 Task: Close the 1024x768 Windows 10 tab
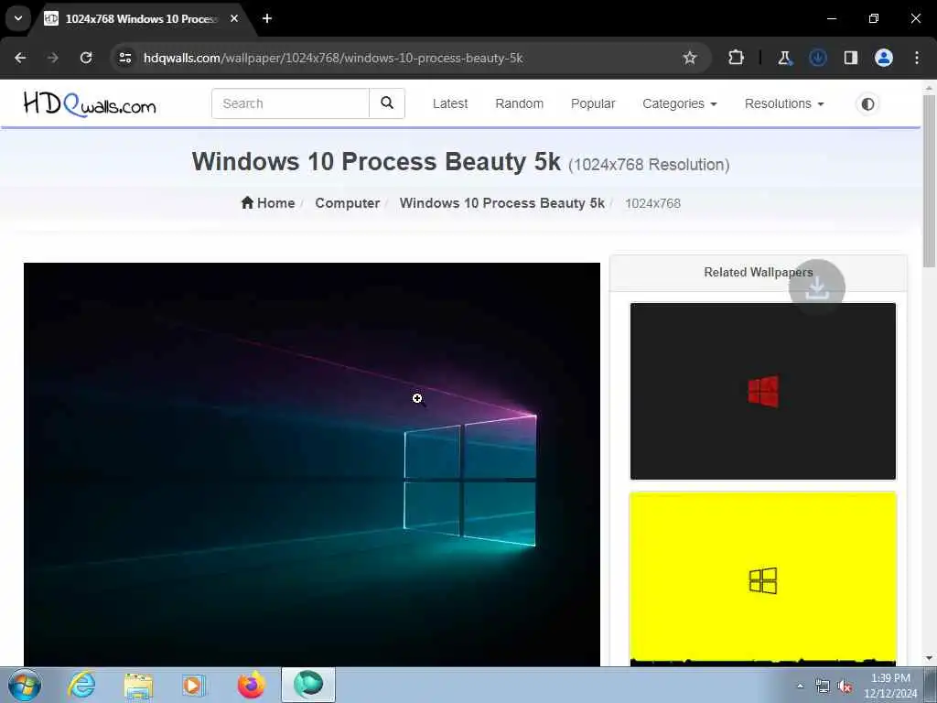234,18
